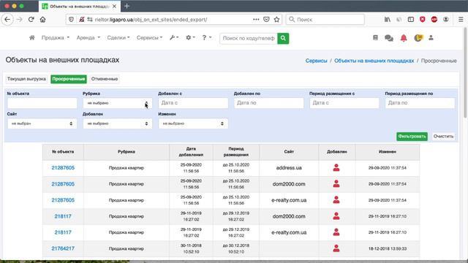Toggle the browser sidebar icon

(x=411, y=20)
